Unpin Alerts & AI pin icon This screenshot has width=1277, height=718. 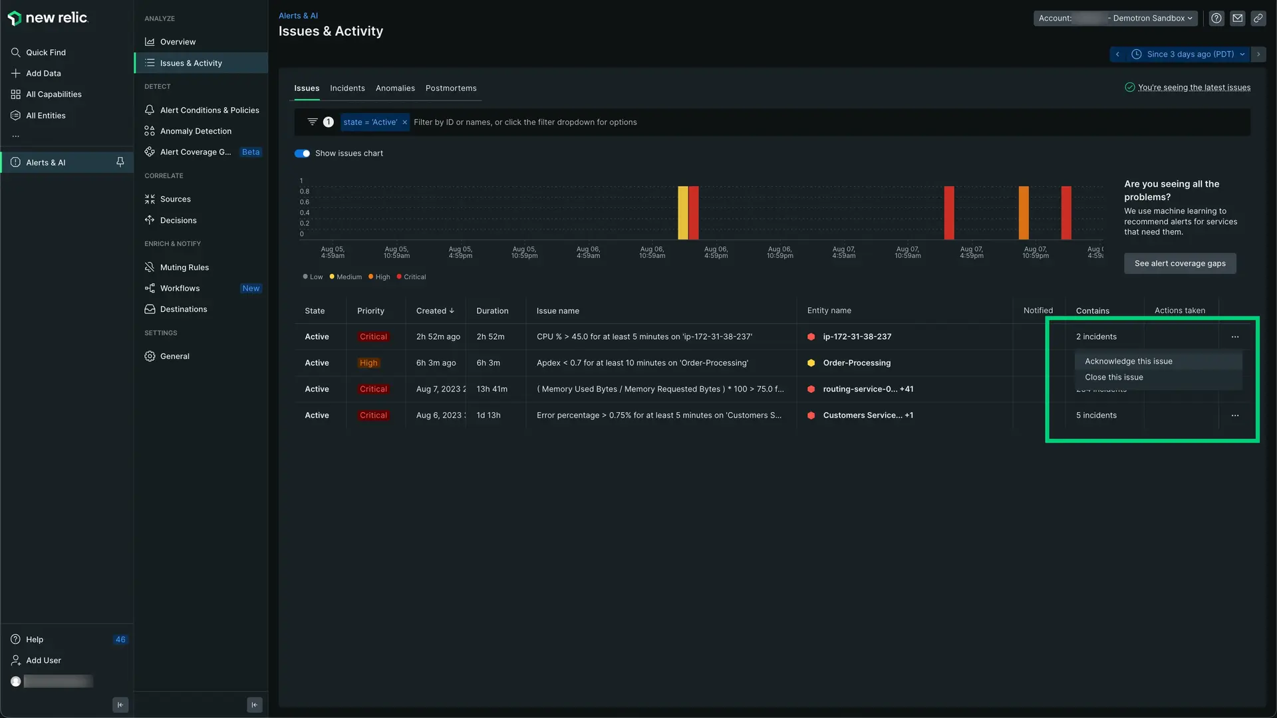(120, 162)
